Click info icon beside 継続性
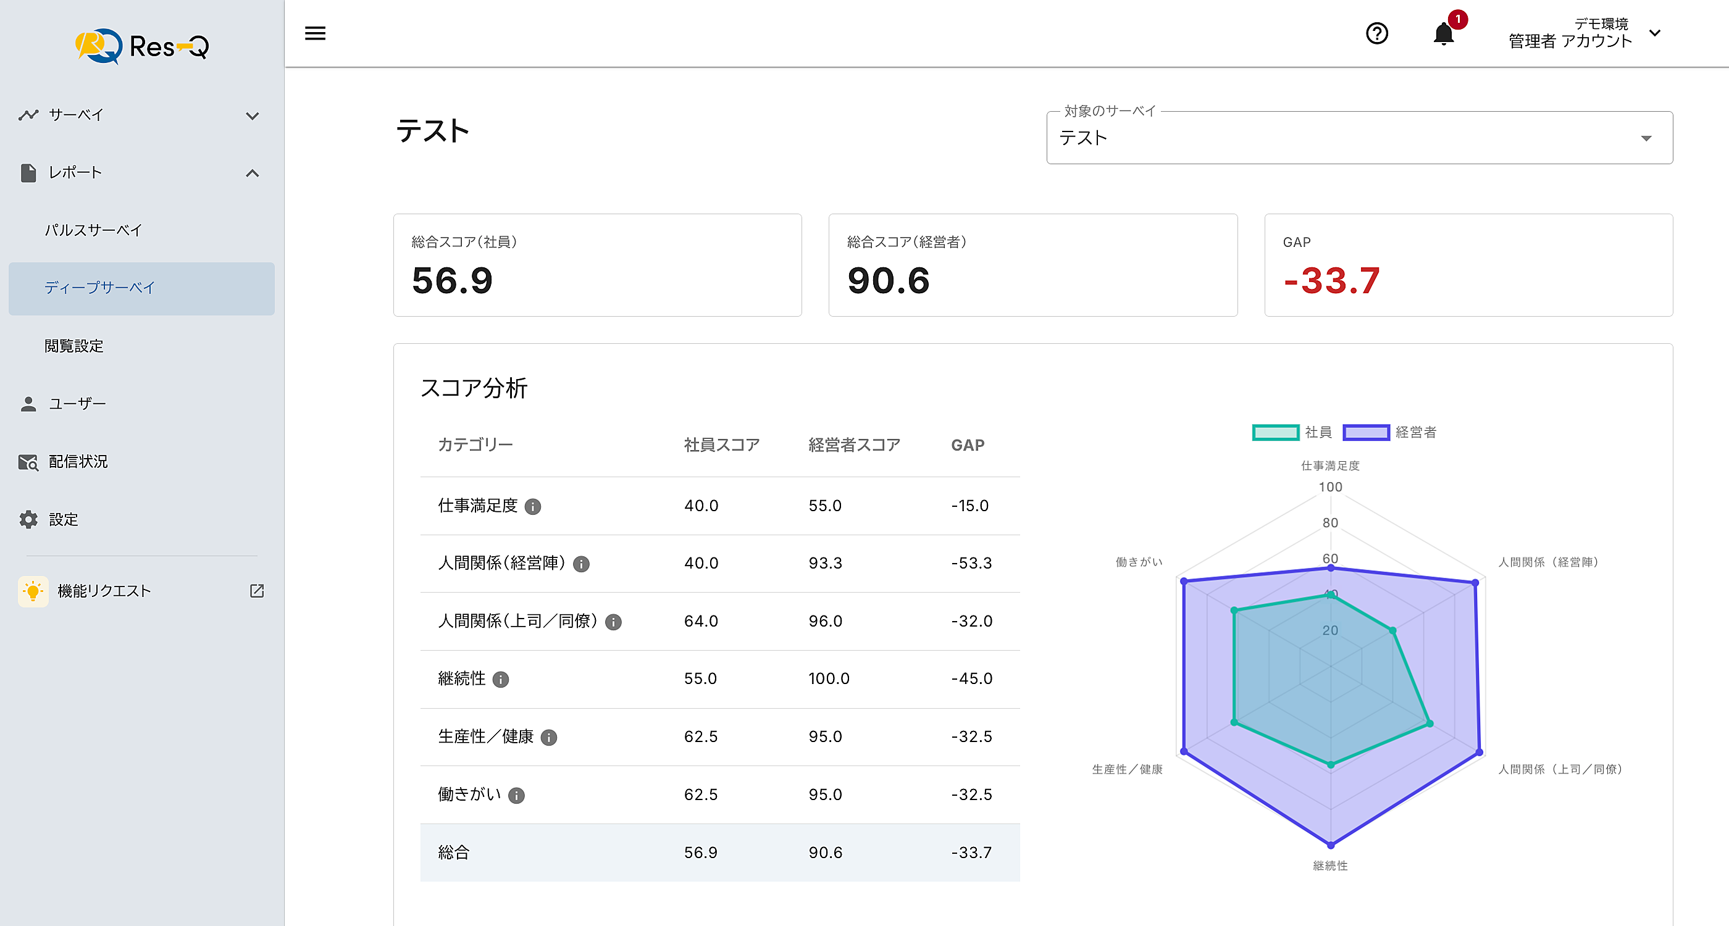 pos(501,680)
